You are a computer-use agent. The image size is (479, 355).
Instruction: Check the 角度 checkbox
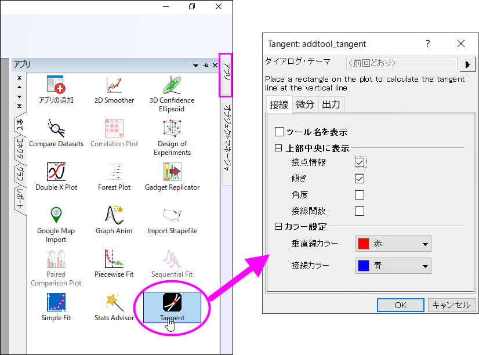(x=360, y=195)
